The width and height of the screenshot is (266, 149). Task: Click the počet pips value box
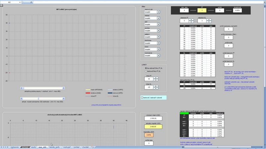point(149,143)
